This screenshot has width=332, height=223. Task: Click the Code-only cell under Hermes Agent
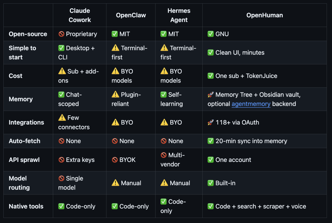pos(179,206)
